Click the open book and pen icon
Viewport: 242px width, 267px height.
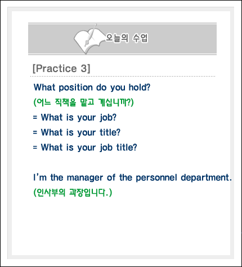click(89, 39)
